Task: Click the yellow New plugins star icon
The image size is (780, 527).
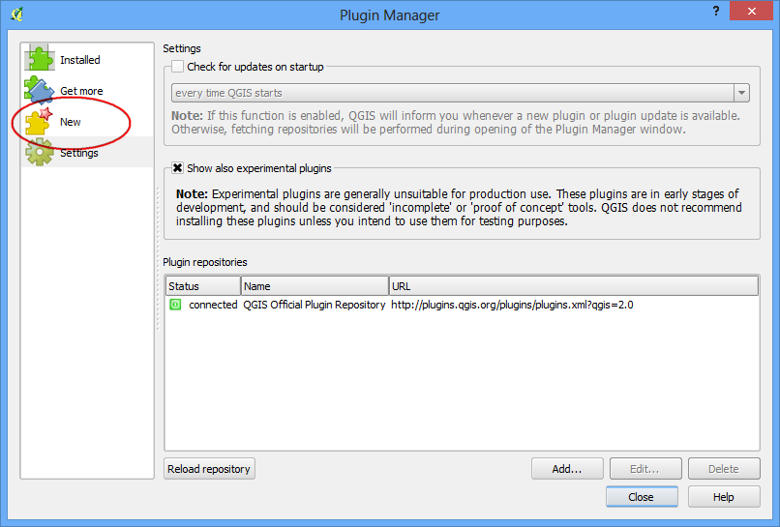Action: pyautogui.click(x=40, y=121)
